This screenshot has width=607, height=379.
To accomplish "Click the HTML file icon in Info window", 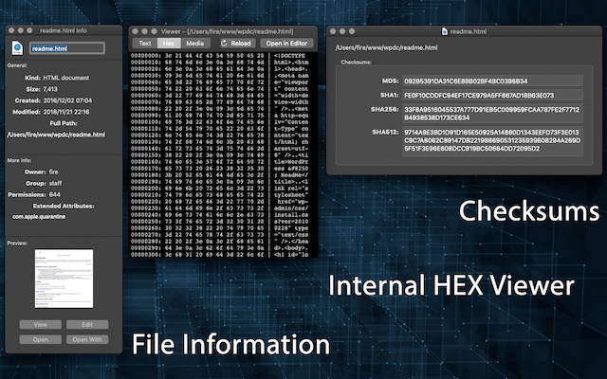I will click(17, 48).
